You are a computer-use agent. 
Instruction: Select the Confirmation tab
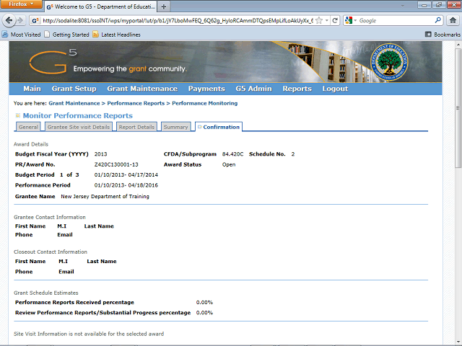click(x=219, y=127)
